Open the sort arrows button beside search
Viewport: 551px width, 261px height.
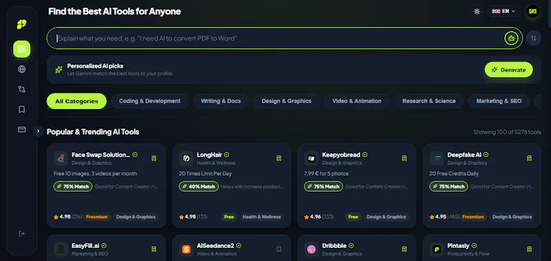(534, 38)
